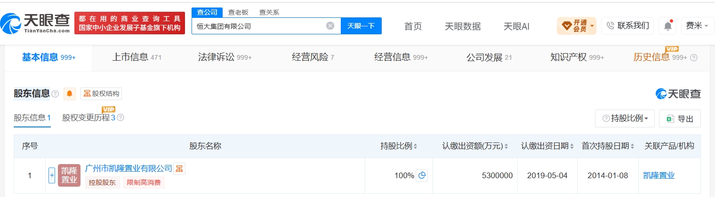Switch to 经营风险 tab
Image resolution: width=715 pixels, height=197 pixels.
pyautogui.click(x=313, y=57)
